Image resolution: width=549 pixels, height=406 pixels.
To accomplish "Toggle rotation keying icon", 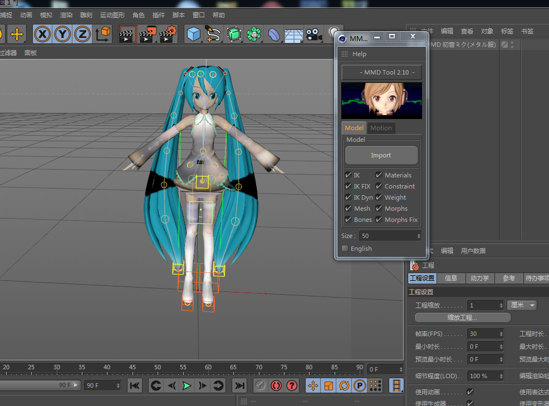I will pyautogui.click(x=344, y=385).
